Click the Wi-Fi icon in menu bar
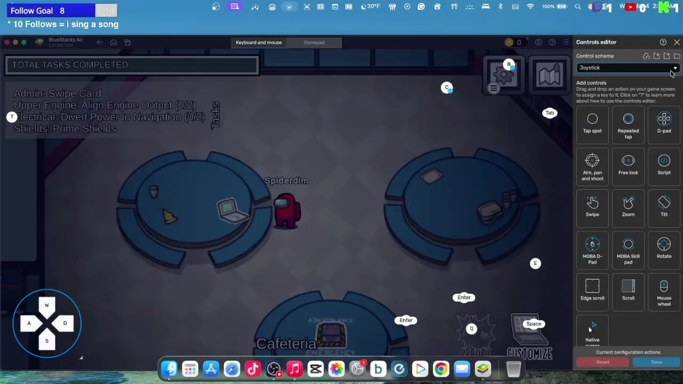 pos(530,7)
